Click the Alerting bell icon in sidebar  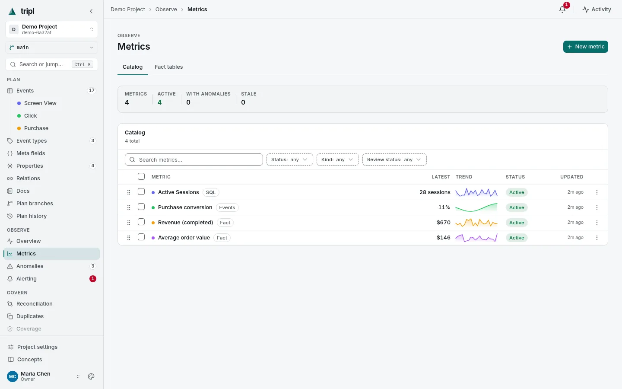[x=10, y=279]
